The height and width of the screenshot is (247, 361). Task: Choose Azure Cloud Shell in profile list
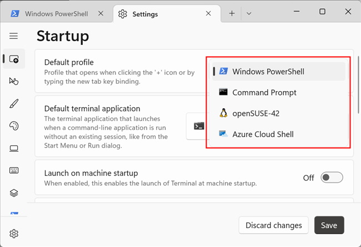click(x=279, y=134)
